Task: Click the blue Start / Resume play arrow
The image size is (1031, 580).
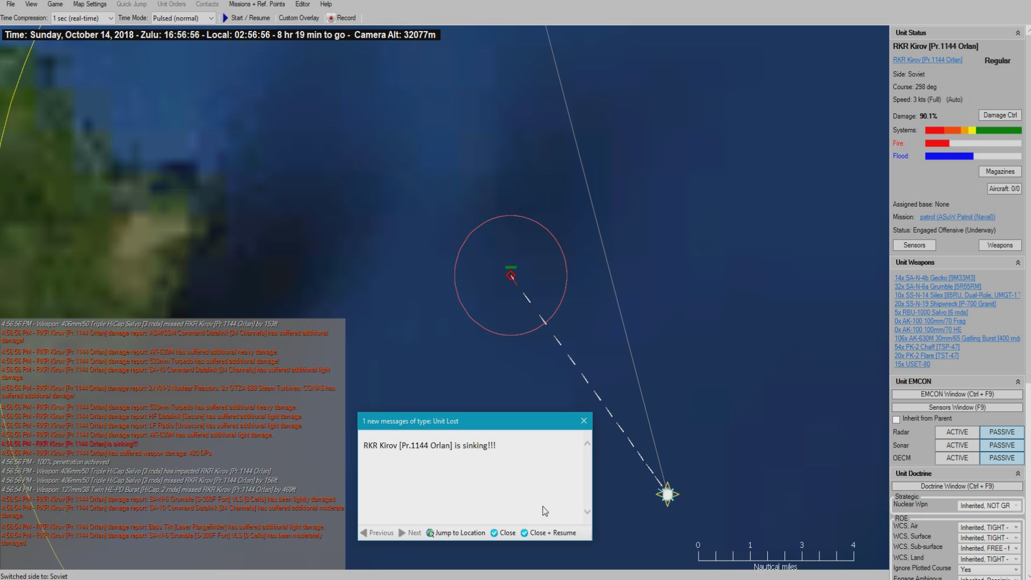Action: (x=226, y=18)
